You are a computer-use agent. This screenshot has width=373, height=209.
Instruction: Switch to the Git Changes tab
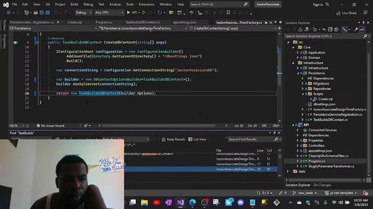(x=322, y=185)
